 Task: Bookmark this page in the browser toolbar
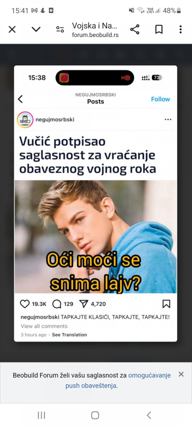(159, 29)
